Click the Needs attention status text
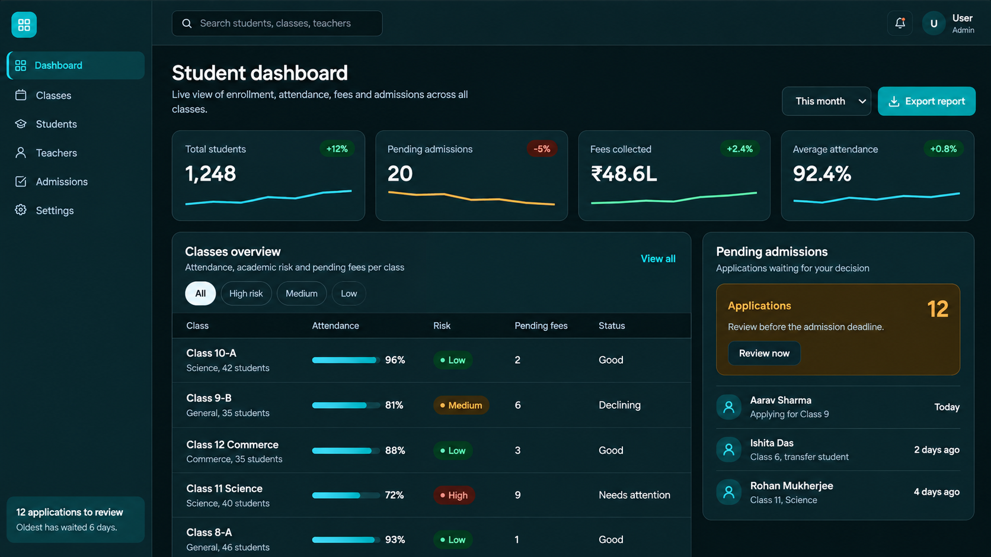 [634, 495]
